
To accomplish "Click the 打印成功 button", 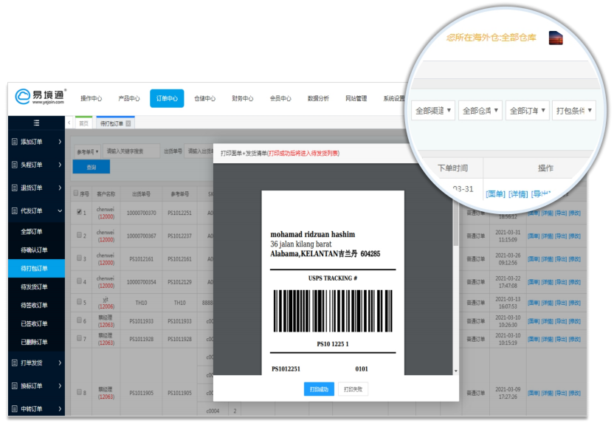I will [319, 389].
